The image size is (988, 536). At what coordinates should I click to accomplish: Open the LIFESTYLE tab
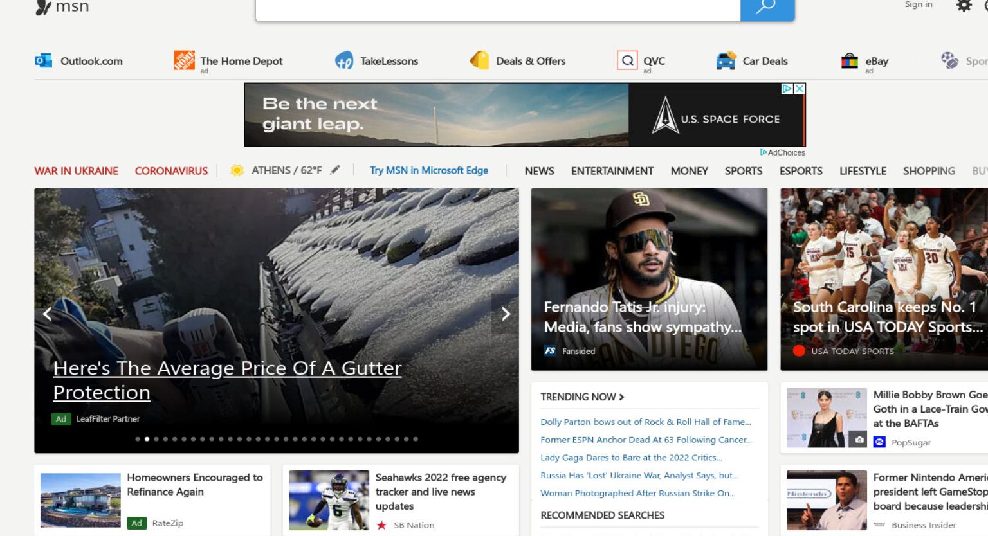coord(863,171)
